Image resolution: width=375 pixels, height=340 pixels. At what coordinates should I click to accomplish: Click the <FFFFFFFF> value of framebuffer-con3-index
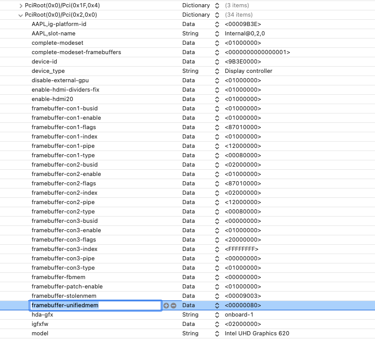[x=242, y=249]
